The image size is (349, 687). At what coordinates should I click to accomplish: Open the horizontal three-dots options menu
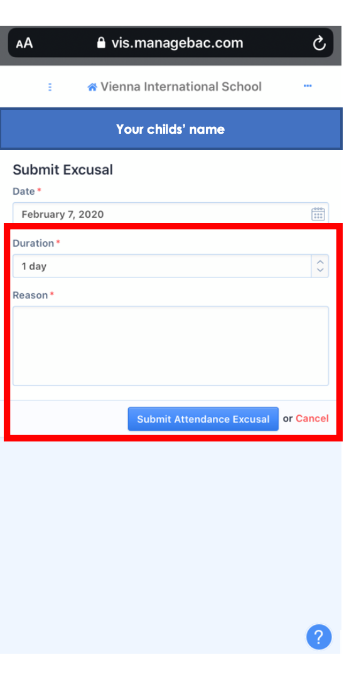pyautogui.click(x=308, y=86)
